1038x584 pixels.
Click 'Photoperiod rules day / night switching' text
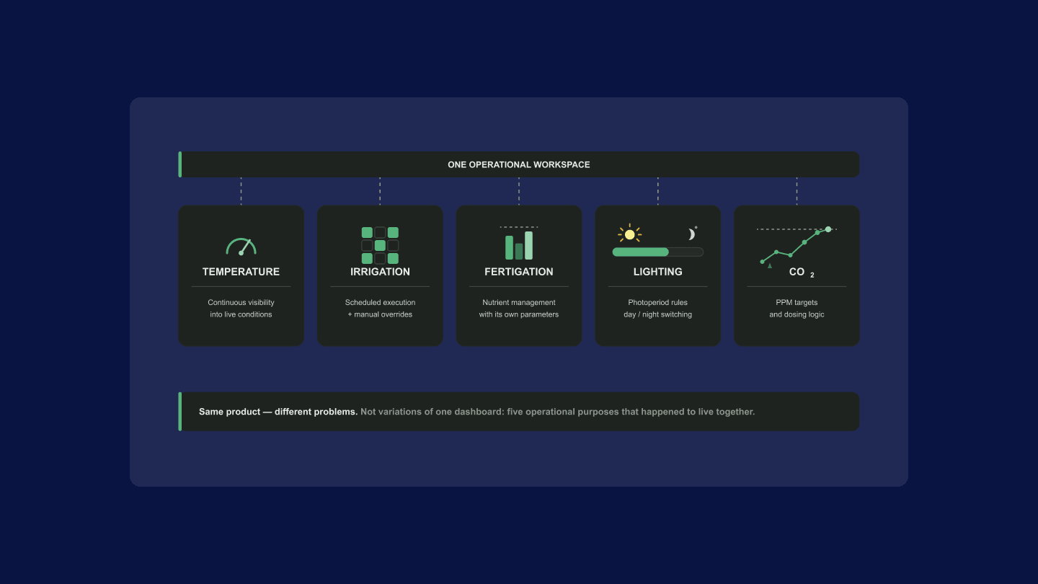(x=657, y=309)
